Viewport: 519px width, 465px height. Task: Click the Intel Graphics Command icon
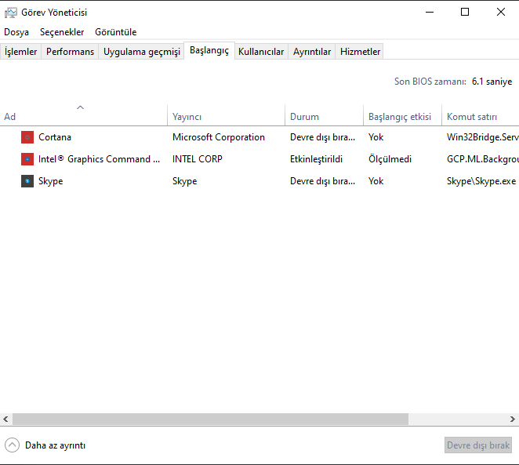27,159
